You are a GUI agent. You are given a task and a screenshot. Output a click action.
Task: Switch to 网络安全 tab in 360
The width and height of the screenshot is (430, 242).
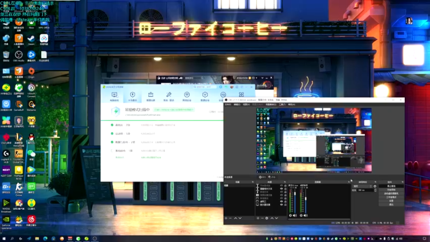click(187, 97)
